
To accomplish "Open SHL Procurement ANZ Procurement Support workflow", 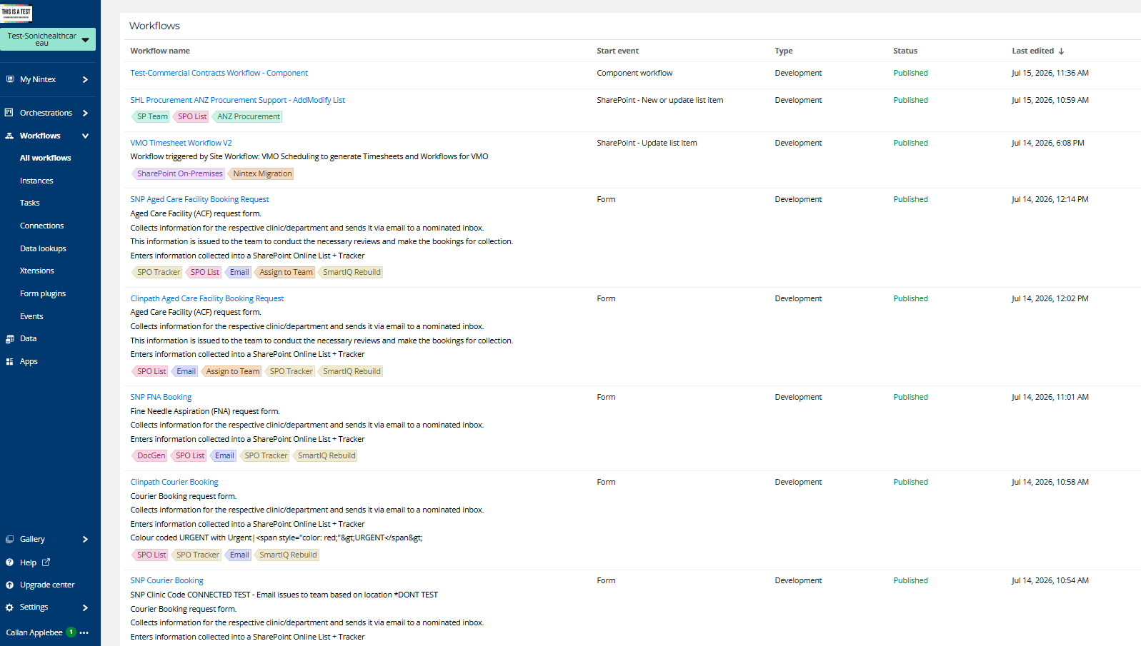I will click(x=238, y=101).
